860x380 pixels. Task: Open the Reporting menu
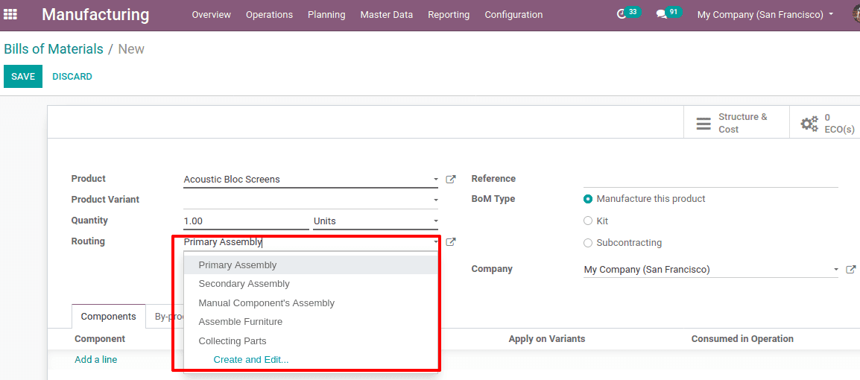click(449, 15)
